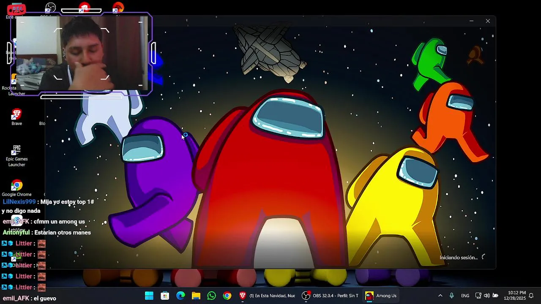Open File Explorer from the taskbar
This screenshot has height=304, width=541.
click(196, 296)
